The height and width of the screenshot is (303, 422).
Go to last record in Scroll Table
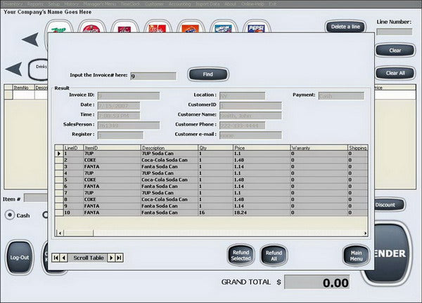pyautogui.click(x=120, y=258)
